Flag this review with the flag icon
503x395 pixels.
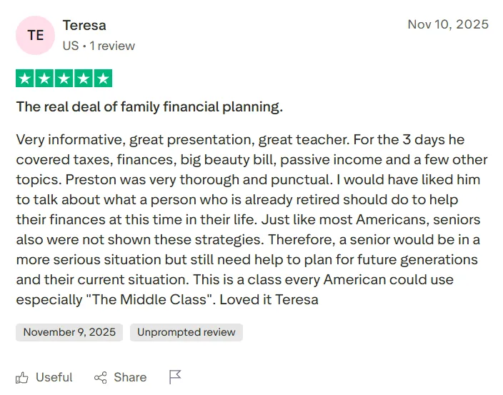click(x=176, y=377)
